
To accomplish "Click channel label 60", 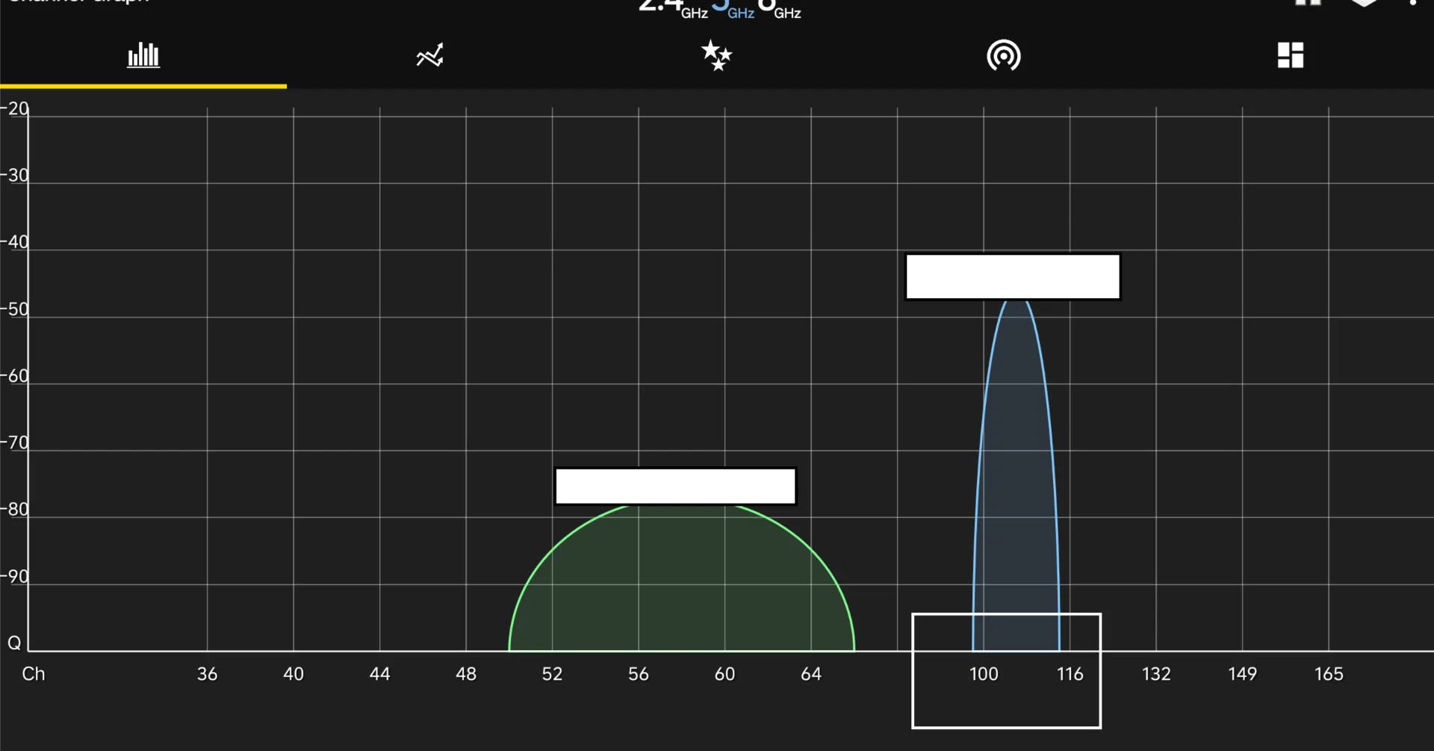I will point(724,674).
